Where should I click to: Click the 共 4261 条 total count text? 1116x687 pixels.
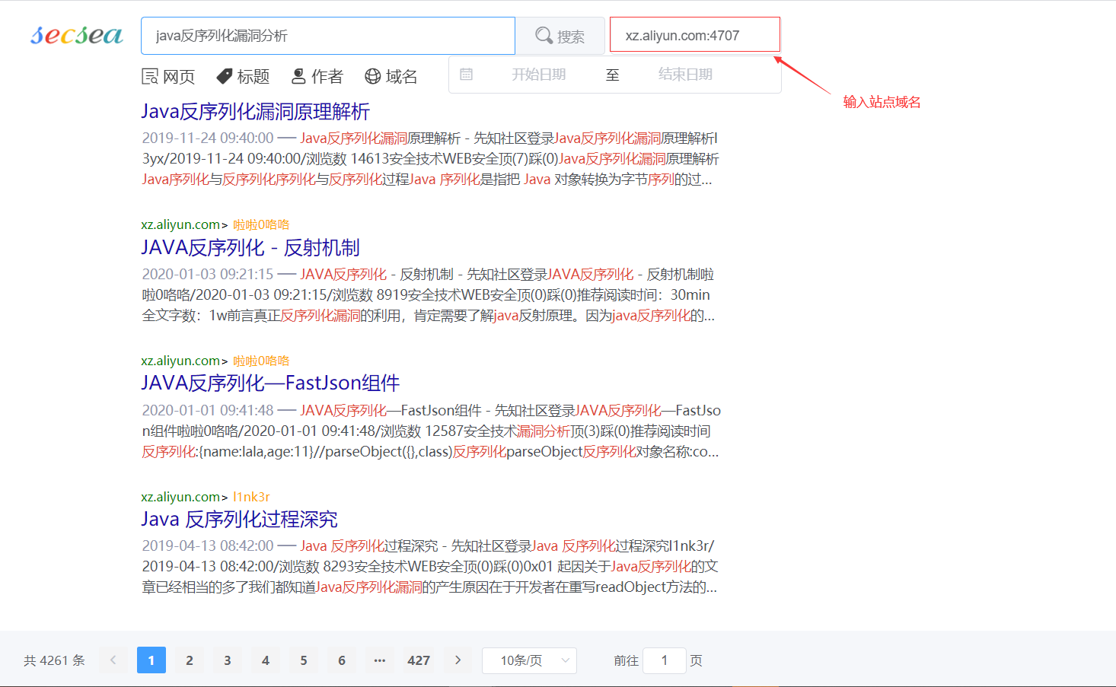point(54,660)
